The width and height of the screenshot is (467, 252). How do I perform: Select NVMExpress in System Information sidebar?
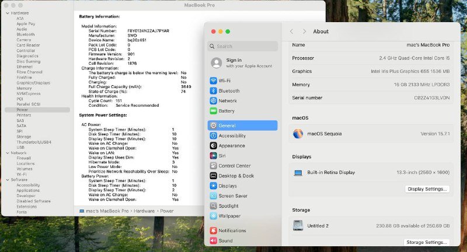29,94
